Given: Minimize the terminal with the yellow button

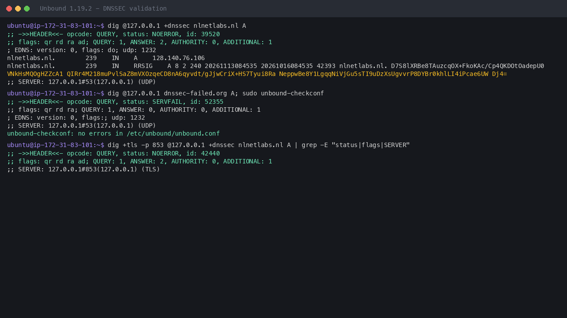Looking at the screenshot, I should click(18, 8).
